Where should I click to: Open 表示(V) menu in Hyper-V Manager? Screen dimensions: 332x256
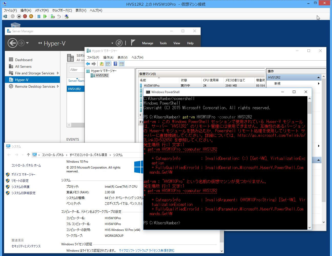[122, 57]
